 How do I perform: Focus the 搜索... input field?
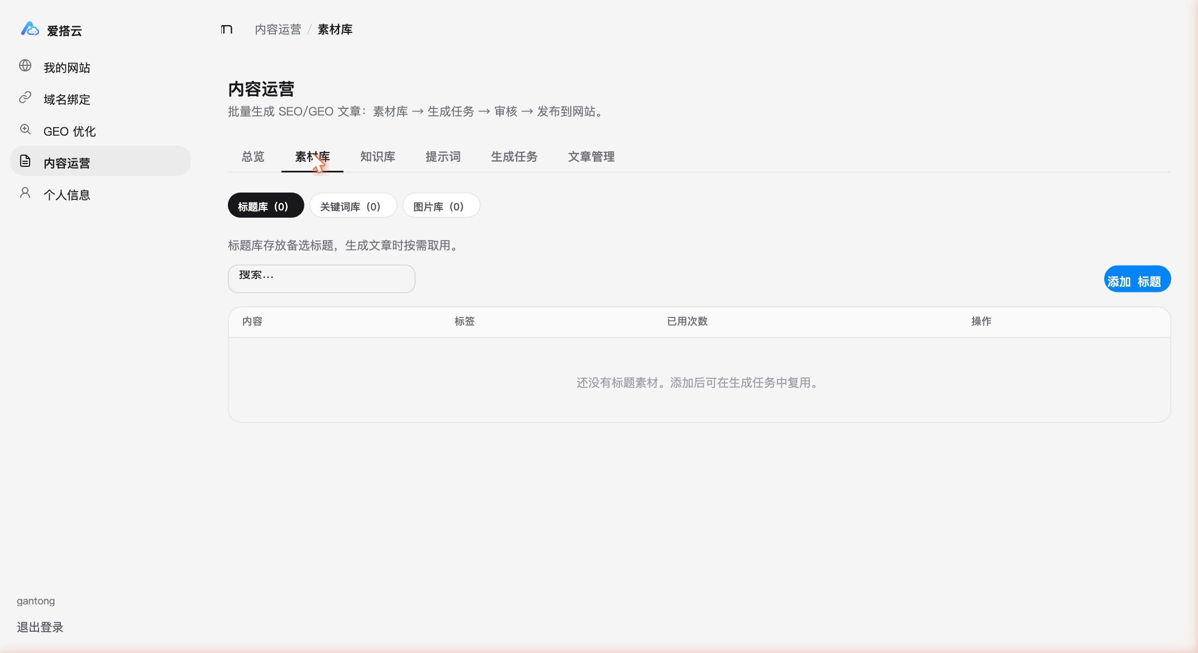click(x=322, y=279)
